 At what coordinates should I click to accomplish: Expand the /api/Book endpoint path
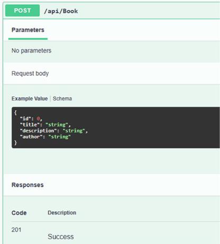(61, 11)
